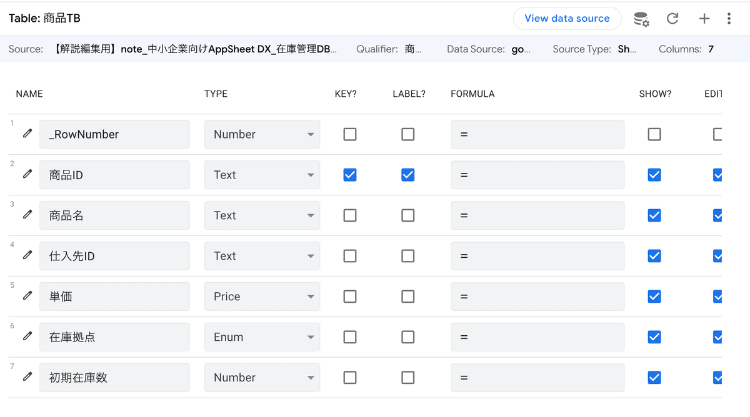Open the type dropdown for 商品名
The height and width of the screenshot is (417, 750).
point(262,215)
